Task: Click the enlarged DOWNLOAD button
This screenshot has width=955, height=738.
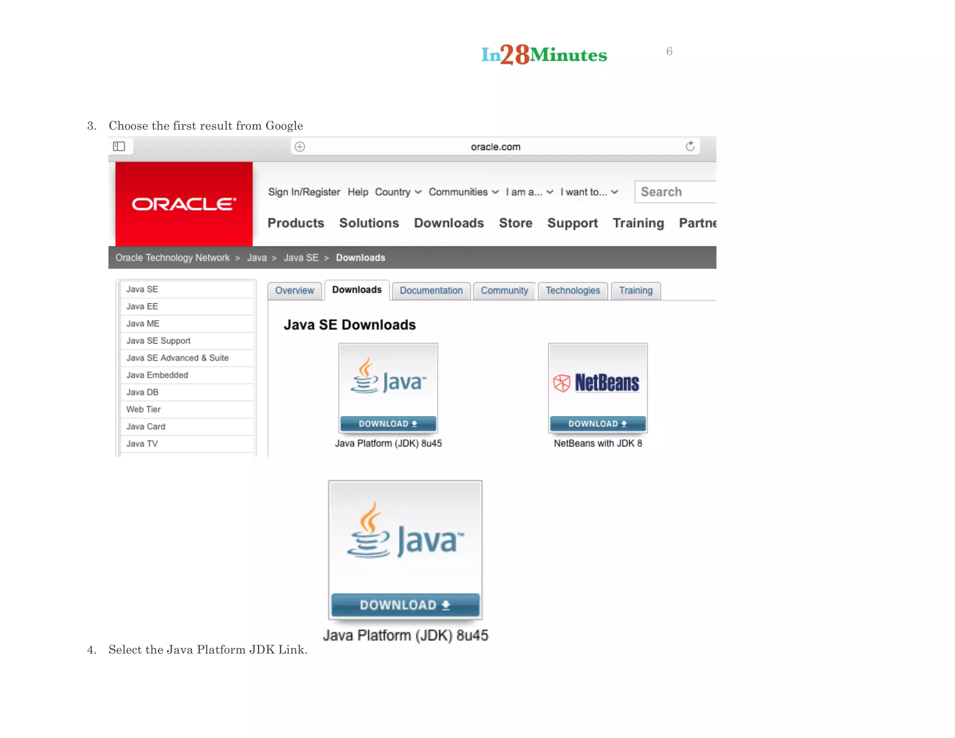Action: pos(405,605)
